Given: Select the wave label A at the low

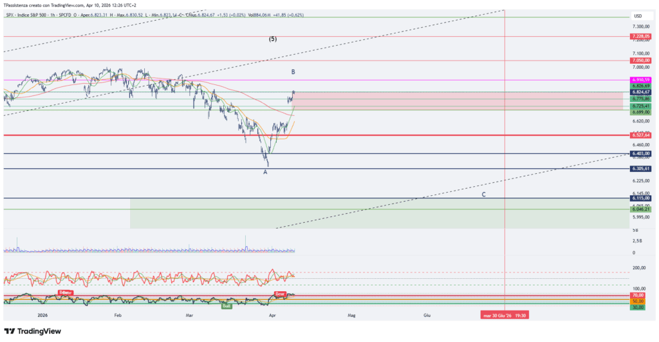Looking at the screenshot, I should pyautogui.click(x=265, y=171).
